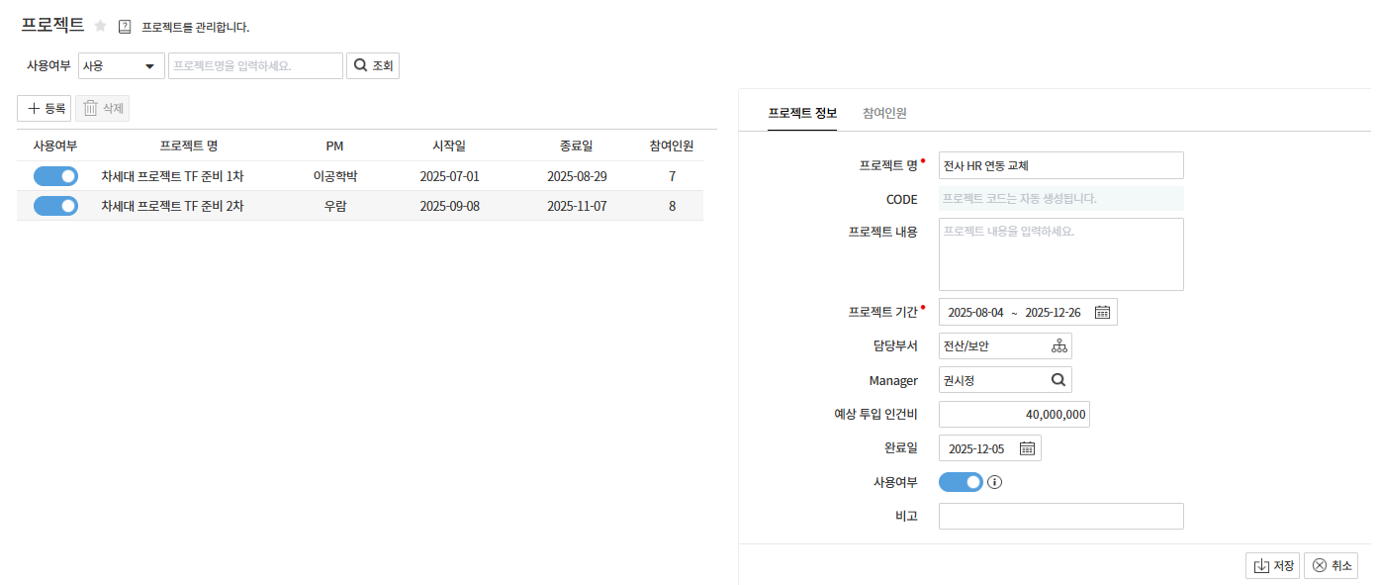Switch off the 사용여부 toggle in project form
Screen dimensions: 1379x585
(x=961, y=482)
